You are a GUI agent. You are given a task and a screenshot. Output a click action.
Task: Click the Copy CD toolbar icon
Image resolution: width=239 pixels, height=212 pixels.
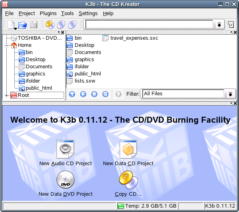(x=50, y=25)
